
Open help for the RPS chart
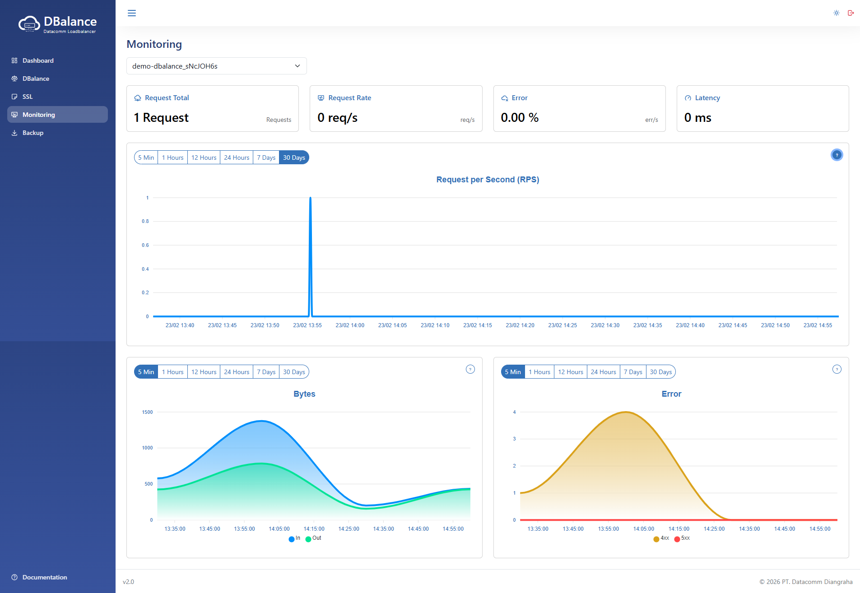point(837,155)
